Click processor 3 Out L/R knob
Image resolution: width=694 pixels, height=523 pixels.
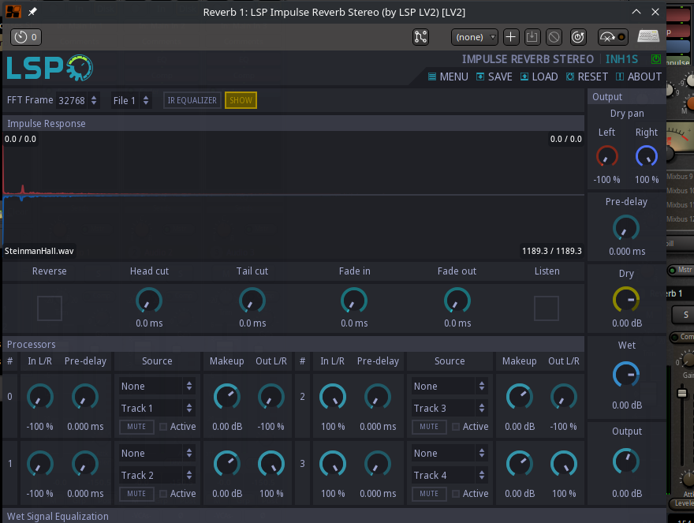564,464
